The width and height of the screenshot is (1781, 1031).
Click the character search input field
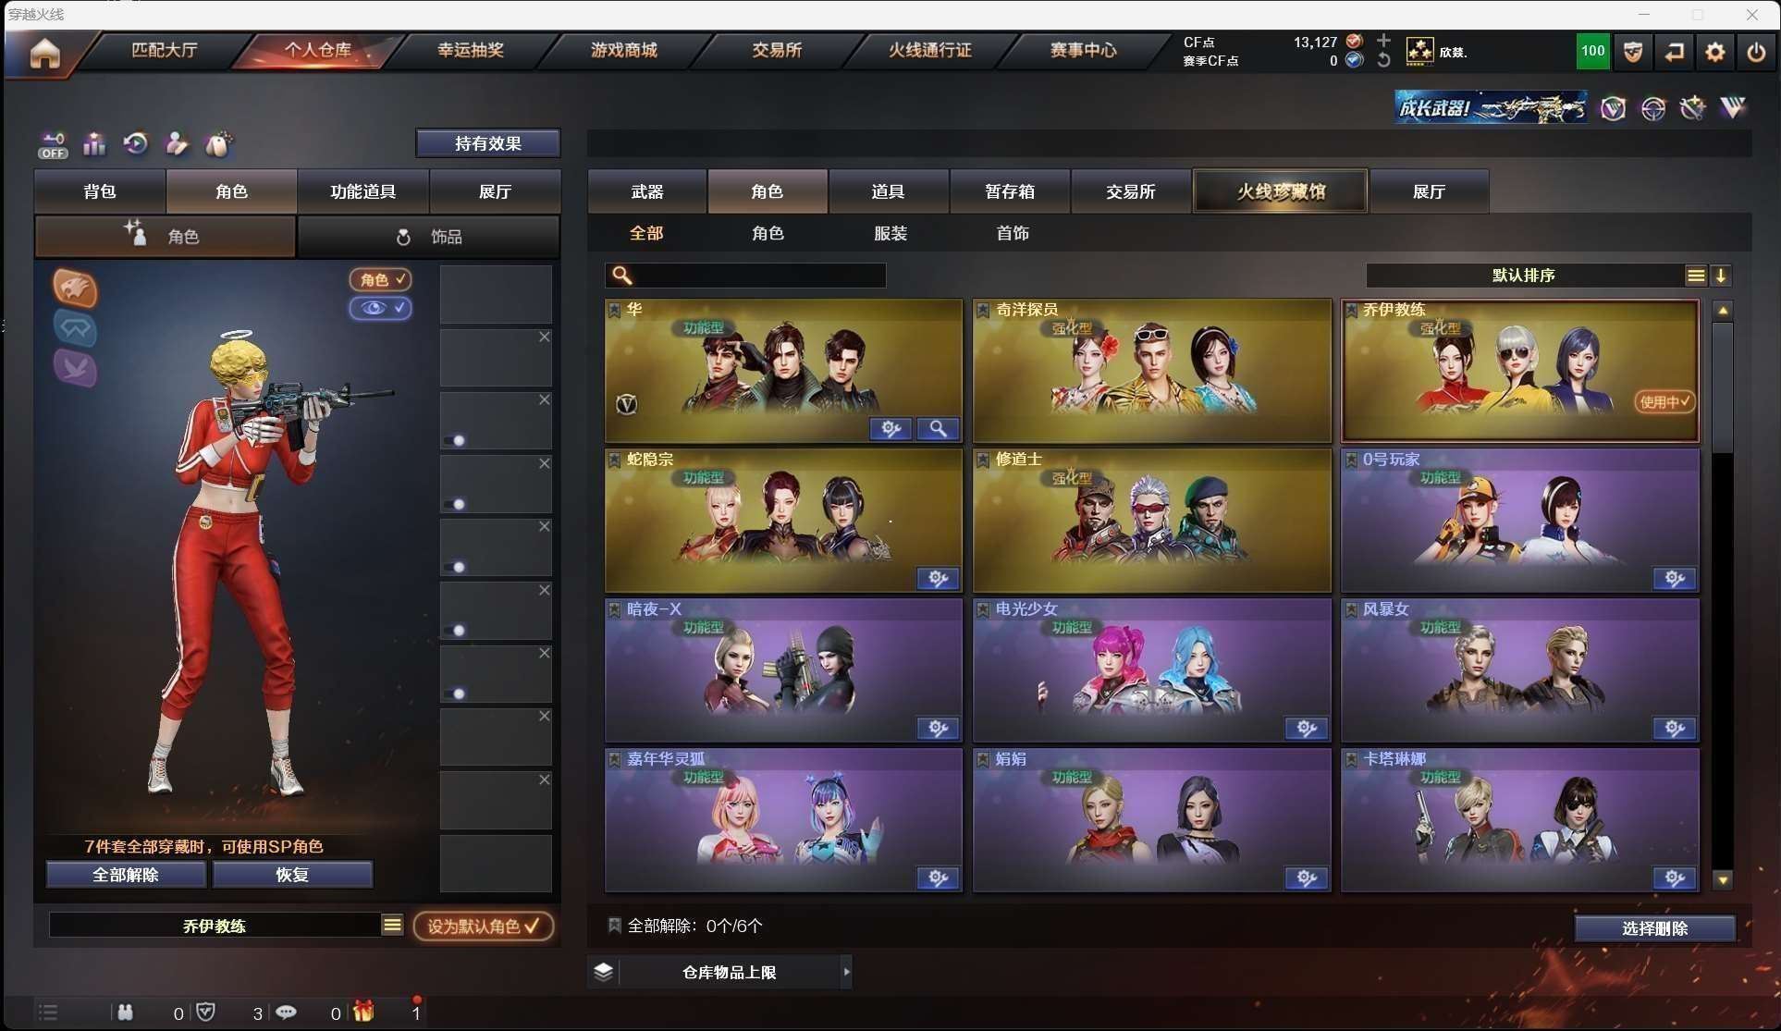(x=758, y=276)
